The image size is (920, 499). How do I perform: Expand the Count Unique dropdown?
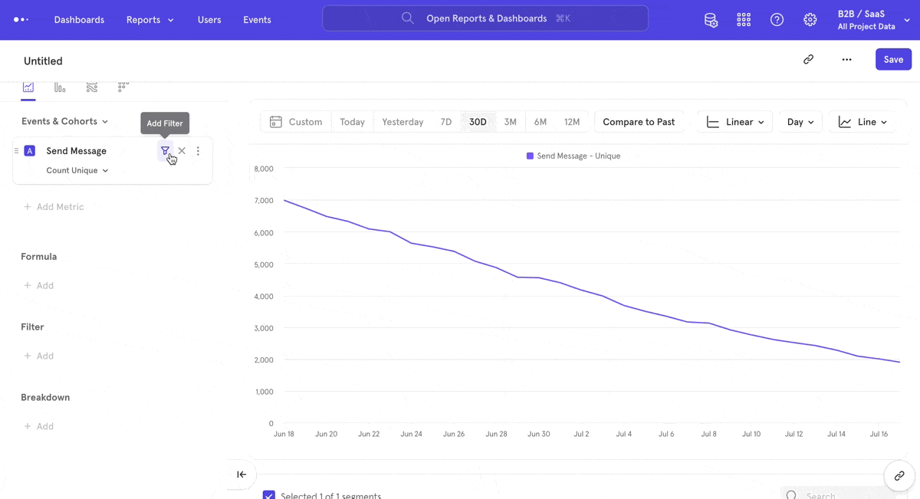pos(77,171)
